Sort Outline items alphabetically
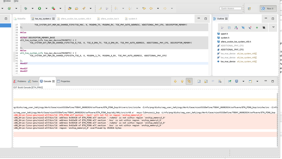 pos(236,28)
